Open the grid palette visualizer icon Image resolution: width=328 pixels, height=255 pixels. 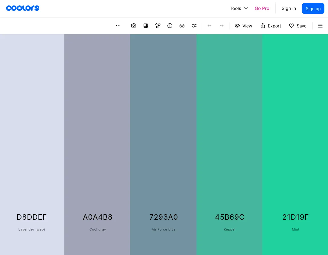tap(146, 26)
